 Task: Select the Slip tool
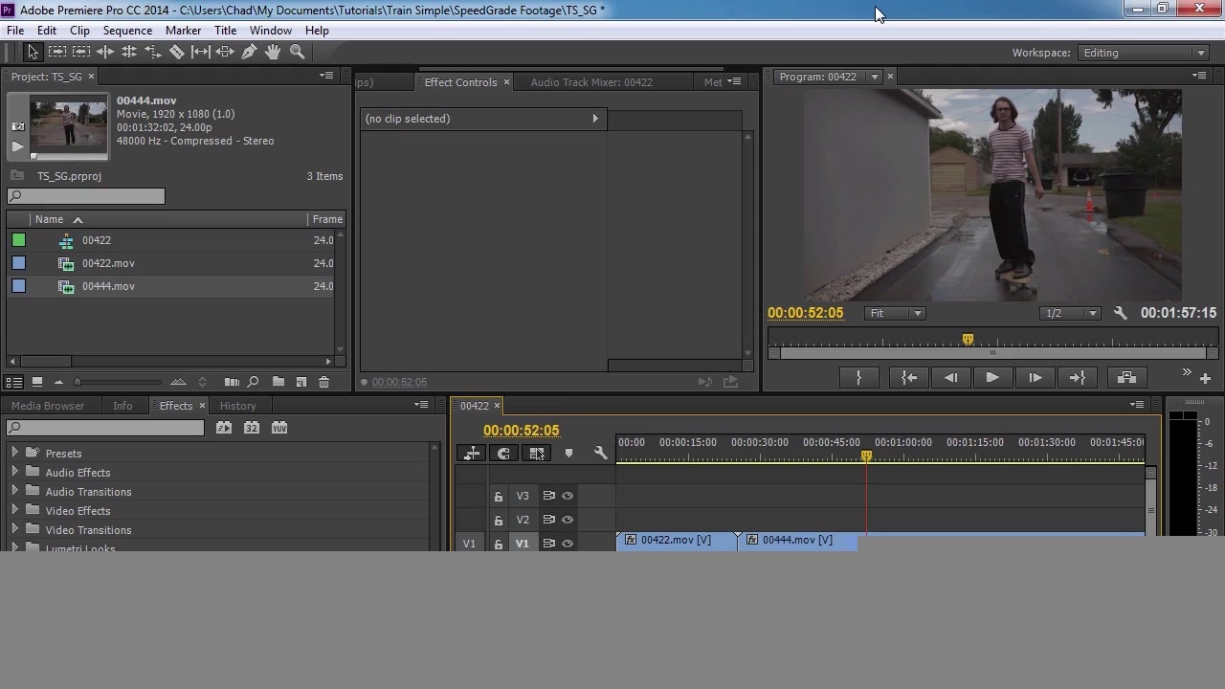[x=201, y=53]
